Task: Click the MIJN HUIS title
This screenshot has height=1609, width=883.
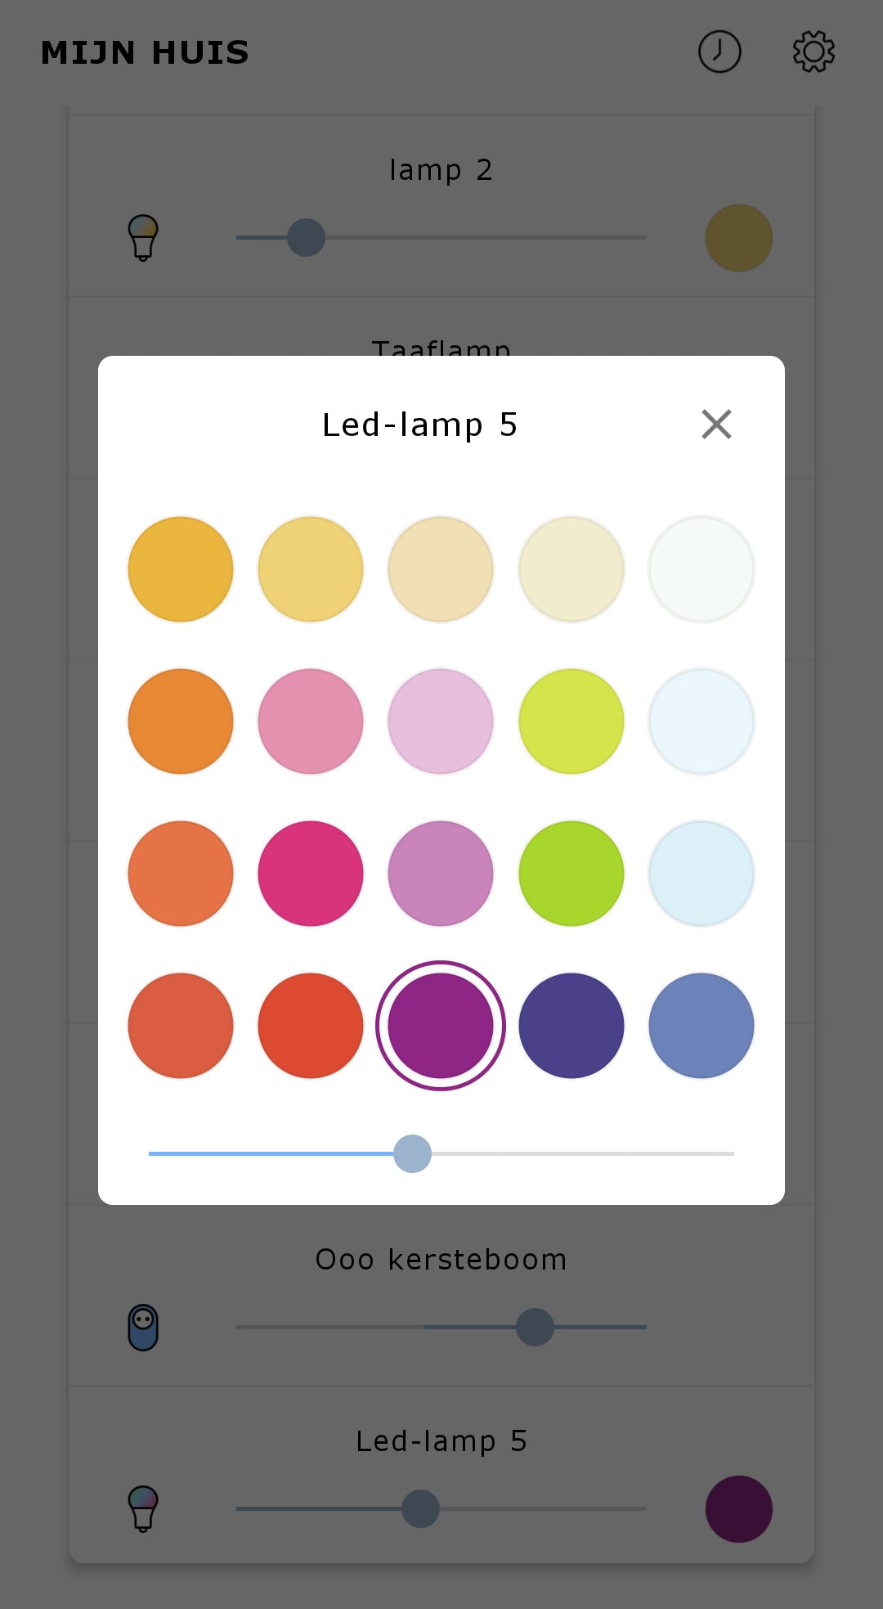Action: (144, 52)
